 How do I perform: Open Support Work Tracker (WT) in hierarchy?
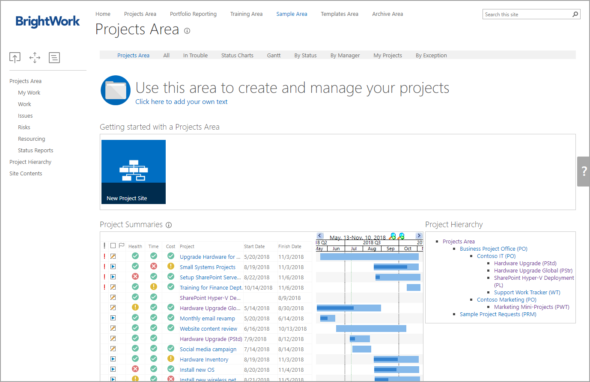click(527, 292)
